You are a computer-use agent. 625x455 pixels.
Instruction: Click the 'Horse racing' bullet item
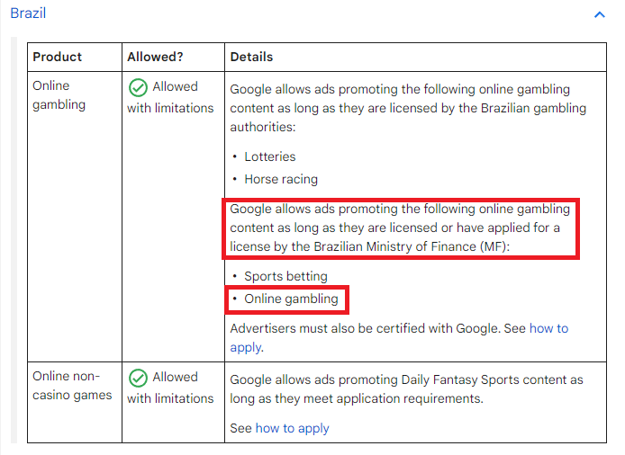coord(281,179)
